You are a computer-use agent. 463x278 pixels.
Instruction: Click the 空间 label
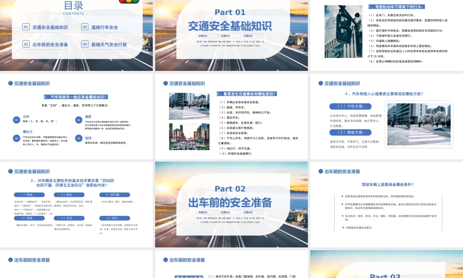88,138
